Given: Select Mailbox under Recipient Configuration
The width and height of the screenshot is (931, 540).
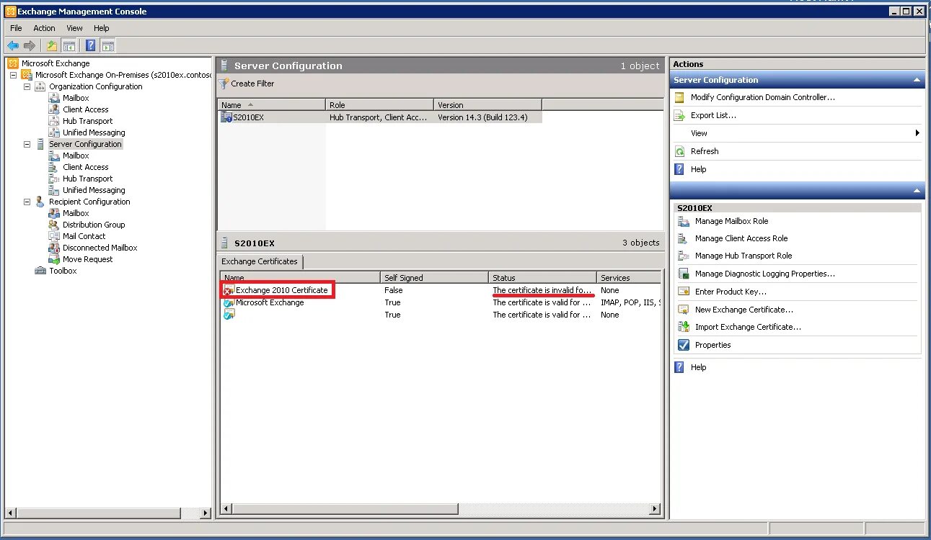Looking at the screenshot, I should [x=76, y=213].
